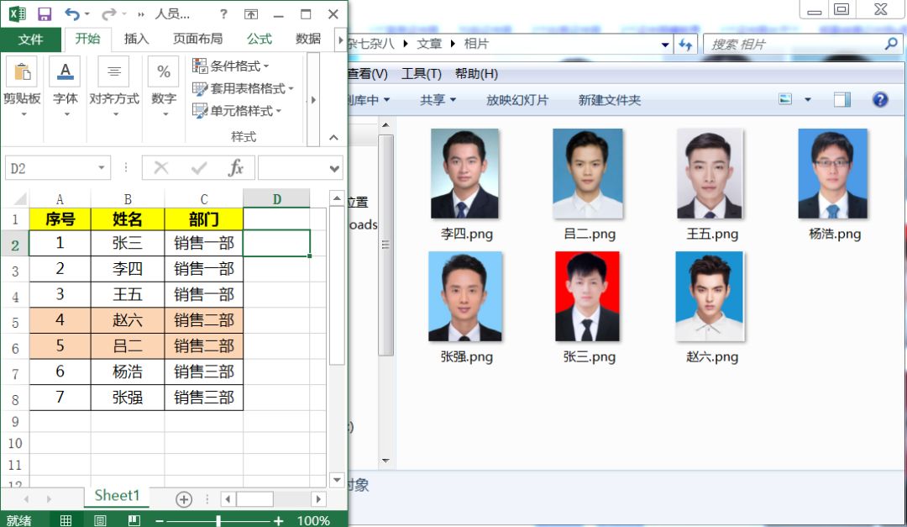Click 放映幻灯片 in Explorer toolbar
This screenshot has height=527, width=907.
coord(517,100)
